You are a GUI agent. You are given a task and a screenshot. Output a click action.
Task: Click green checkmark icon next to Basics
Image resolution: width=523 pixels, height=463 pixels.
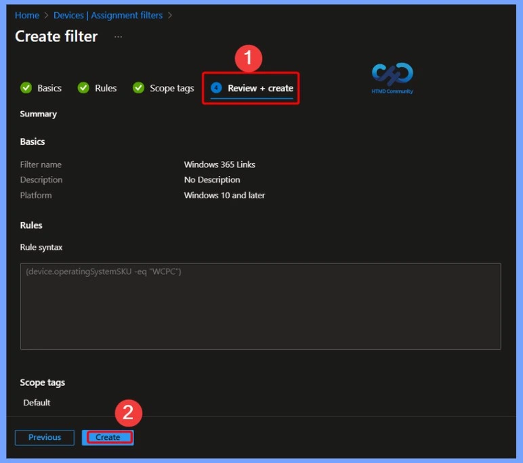pyautogui.click(x=26, y=88)
